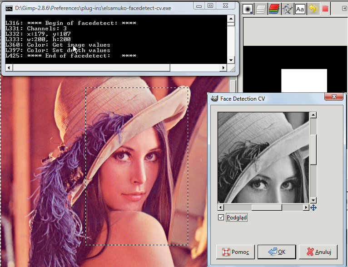Cancel with the Anuluj button
Viewport: 348px width, 267px height.
click(318, 252)
